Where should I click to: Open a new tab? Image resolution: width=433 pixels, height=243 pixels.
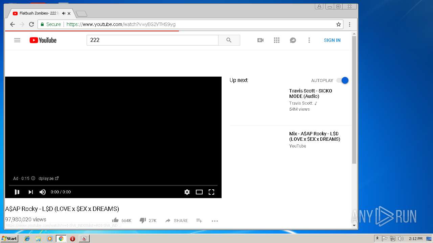point(82,14)
